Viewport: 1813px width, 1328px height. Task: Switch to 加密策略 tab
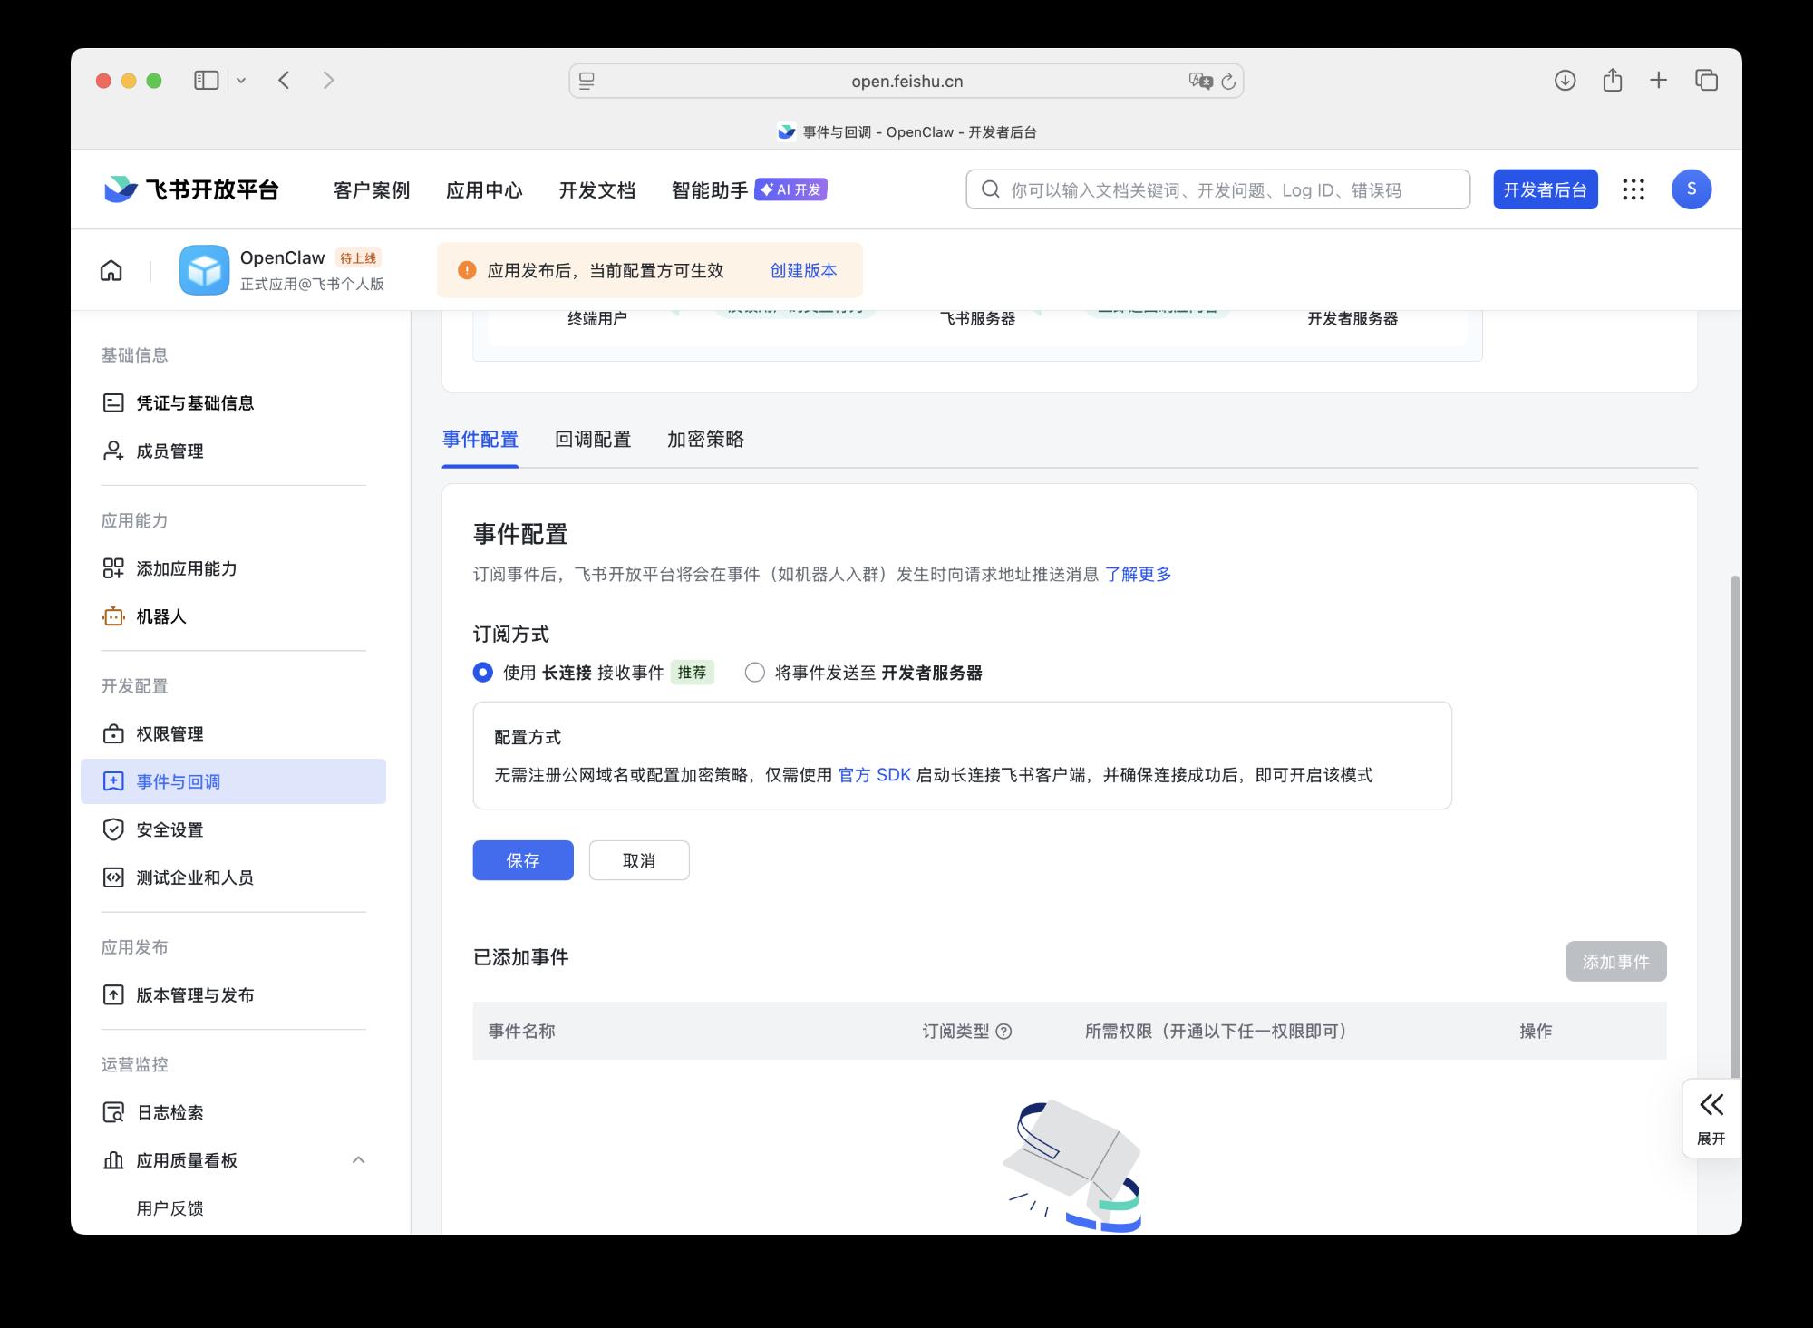click(705, 440)
